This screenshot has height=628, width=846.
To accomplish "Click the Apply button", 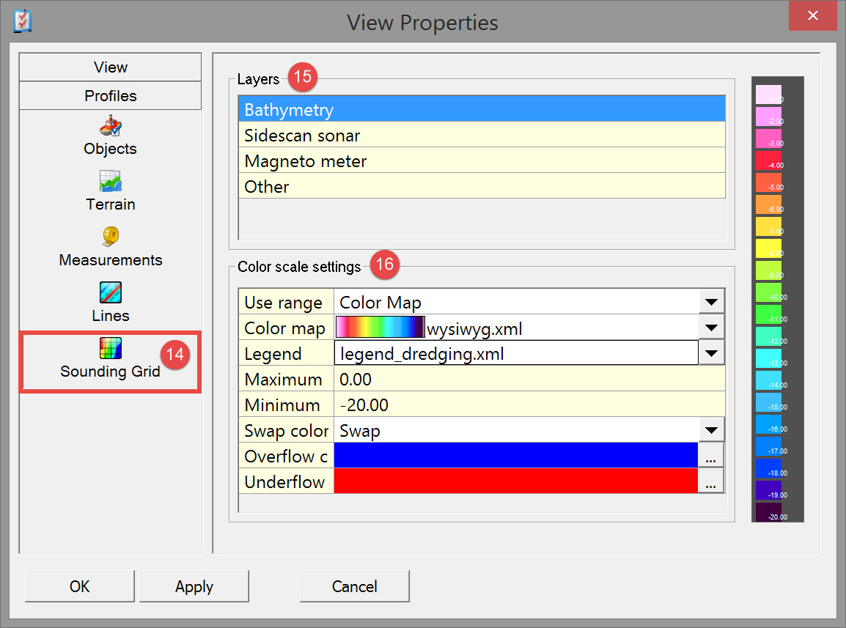I will click(194, 586).
